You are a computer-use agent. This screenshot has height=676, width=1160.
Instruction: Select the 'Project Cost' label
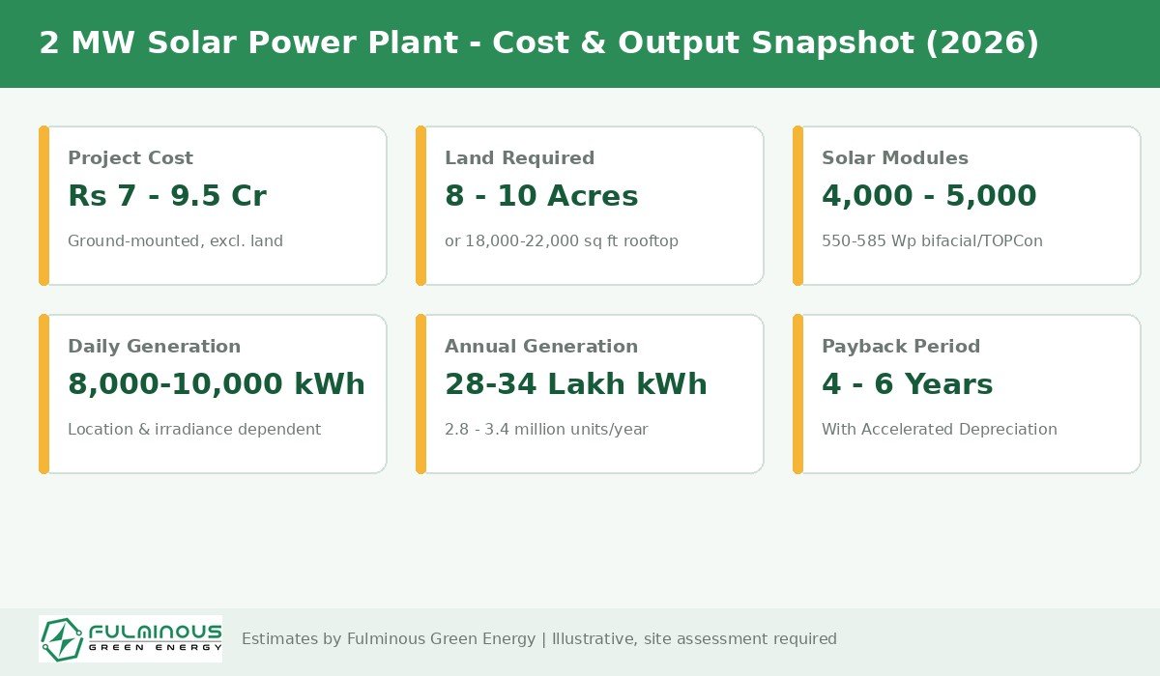(130, 158)
